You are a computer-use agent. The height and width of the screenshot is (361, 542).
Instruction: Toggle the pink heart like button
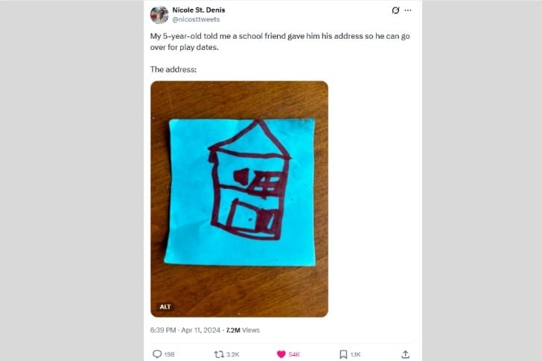tap(281, 354)
